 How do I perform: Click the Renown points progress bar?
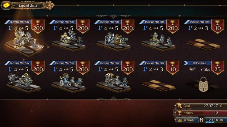214,122
